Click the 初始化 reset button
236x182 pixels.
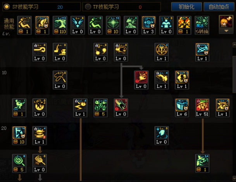[x=186, y=7]
